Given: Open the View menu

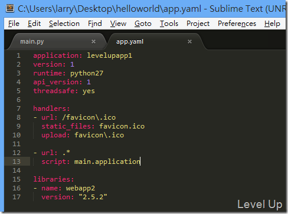Looking at the screenshot, I should [x=118, y=24].
